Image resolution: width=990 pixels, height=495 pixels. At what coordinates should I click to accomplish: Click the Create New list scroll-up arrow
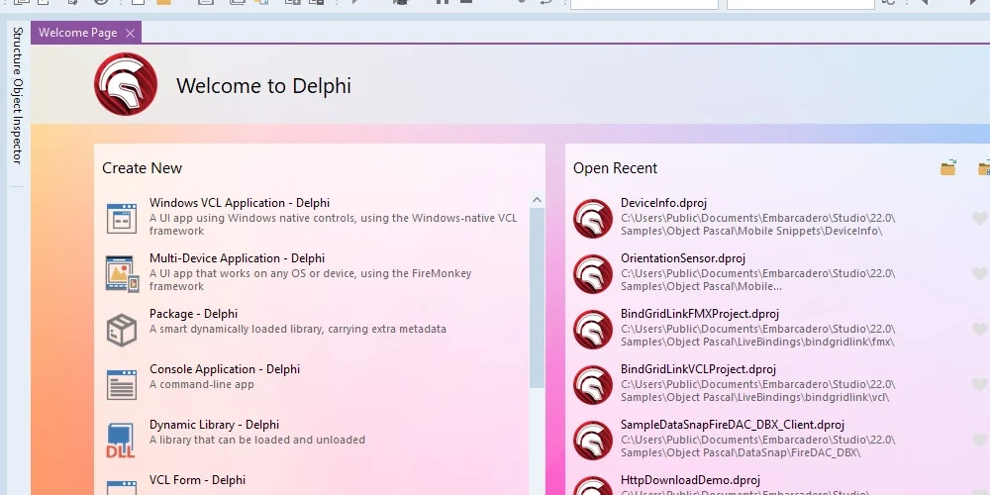click(x=537, y=200)
